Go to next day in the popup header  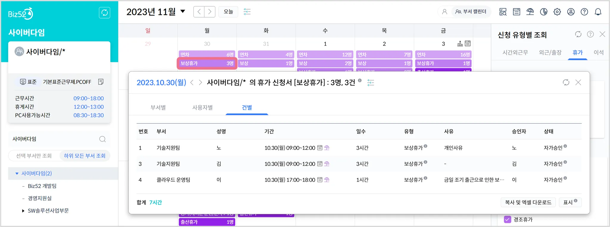click(x=200, y=83)
